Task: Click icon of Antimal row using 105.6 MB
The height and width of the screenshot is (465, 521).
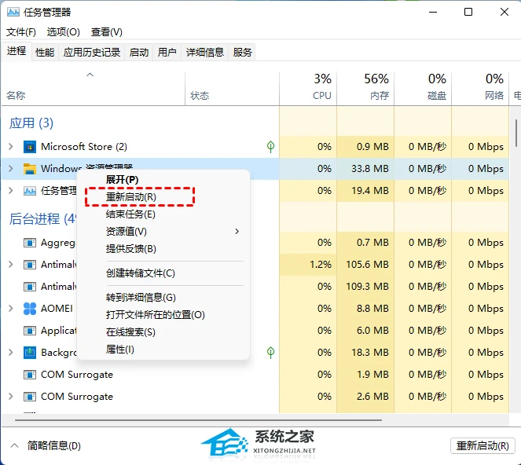Action: coord(30,265)
